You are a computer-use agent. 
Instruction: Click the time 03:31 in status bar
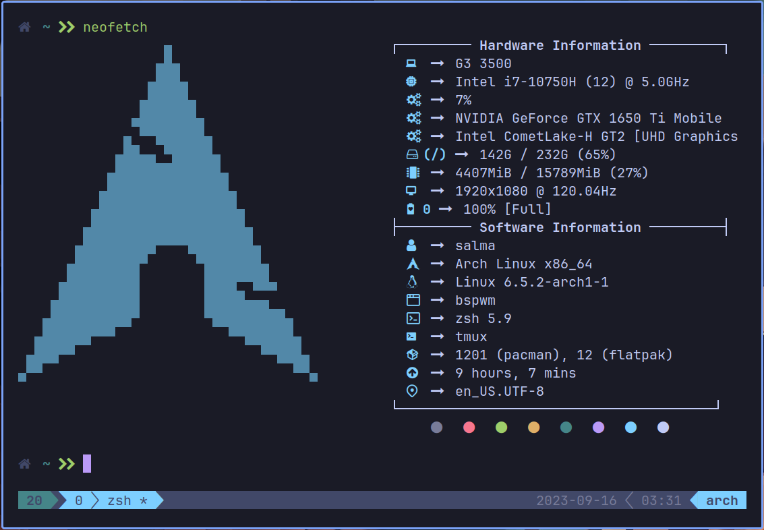click(x=662, y=500)
